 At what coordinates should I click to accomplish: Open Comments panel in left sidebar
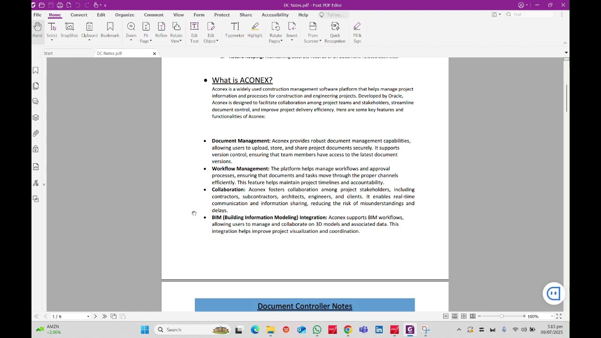pyautogui.click(x=36, y=101)
